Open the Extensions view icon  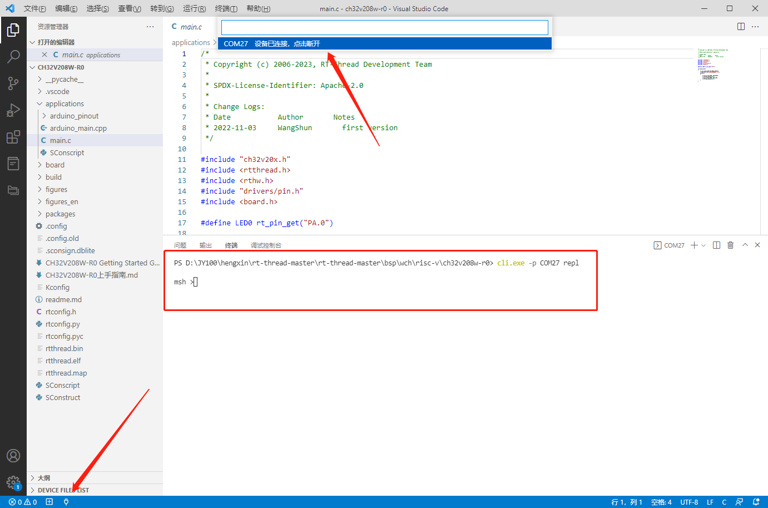point(13,137)
